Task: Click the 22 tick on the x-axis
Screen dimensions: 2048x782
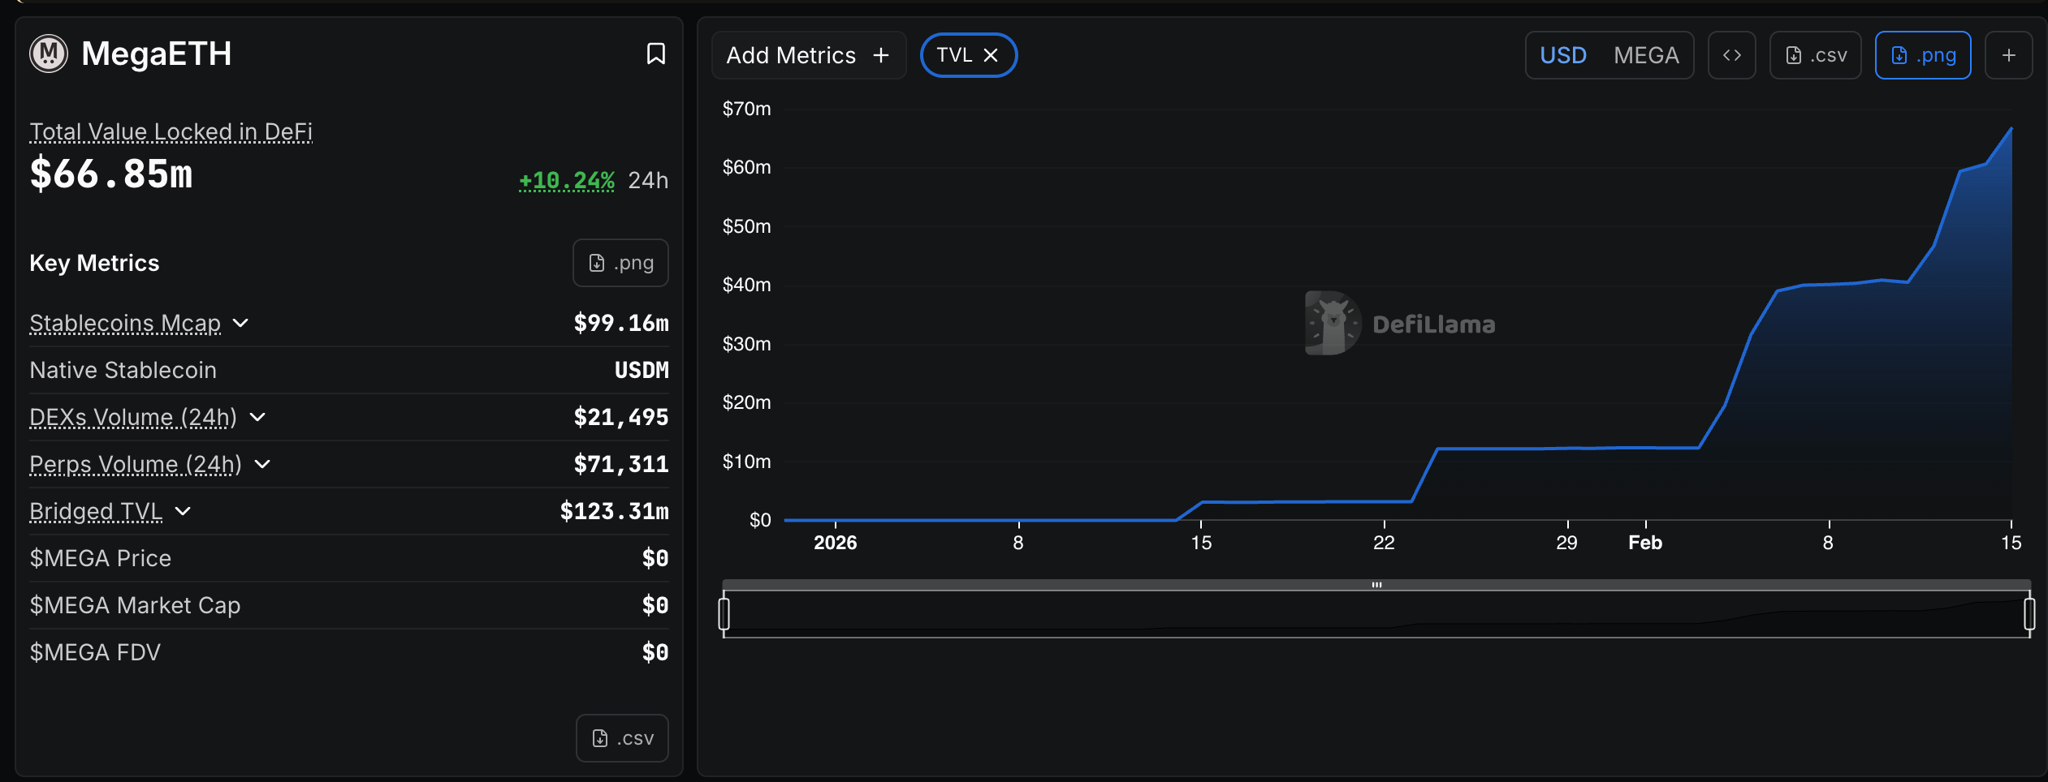Action: (1384, 543)
